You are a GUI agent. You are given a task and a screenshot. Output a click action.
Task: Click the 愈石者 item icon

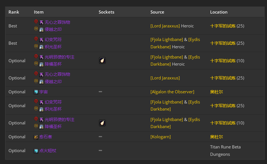pyautogui.click(x=36, y=137)
